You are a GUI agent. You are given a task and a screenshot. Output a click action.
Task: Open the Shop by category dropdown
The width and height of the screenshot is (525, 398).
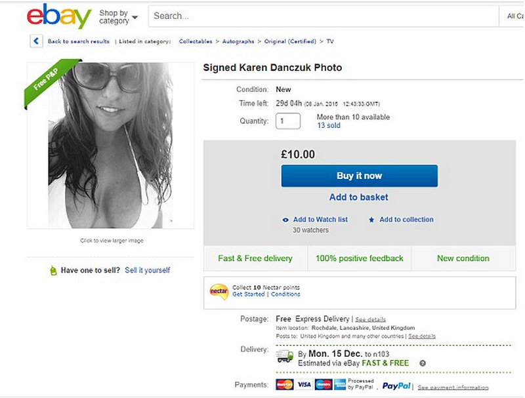(x=118, y=16)
